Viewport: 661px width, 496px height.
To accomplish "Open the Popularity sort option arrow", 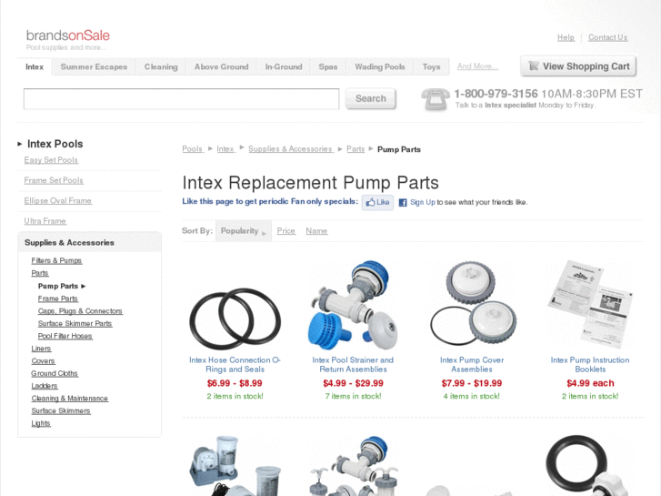I will pyautogui.click(x=264, y=233).
